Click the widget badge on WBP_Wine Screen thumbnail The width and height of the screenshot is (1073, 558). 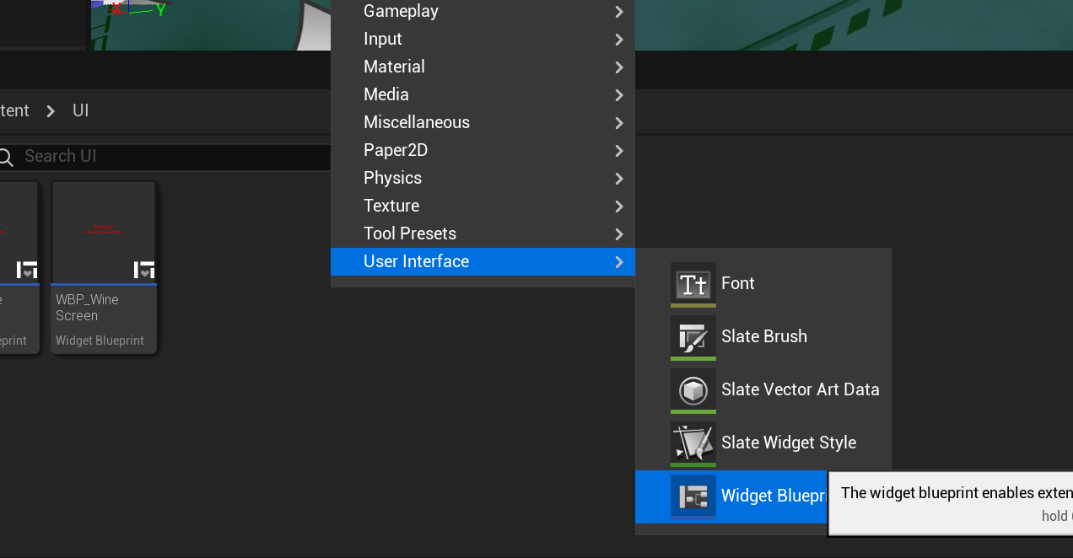144,271
